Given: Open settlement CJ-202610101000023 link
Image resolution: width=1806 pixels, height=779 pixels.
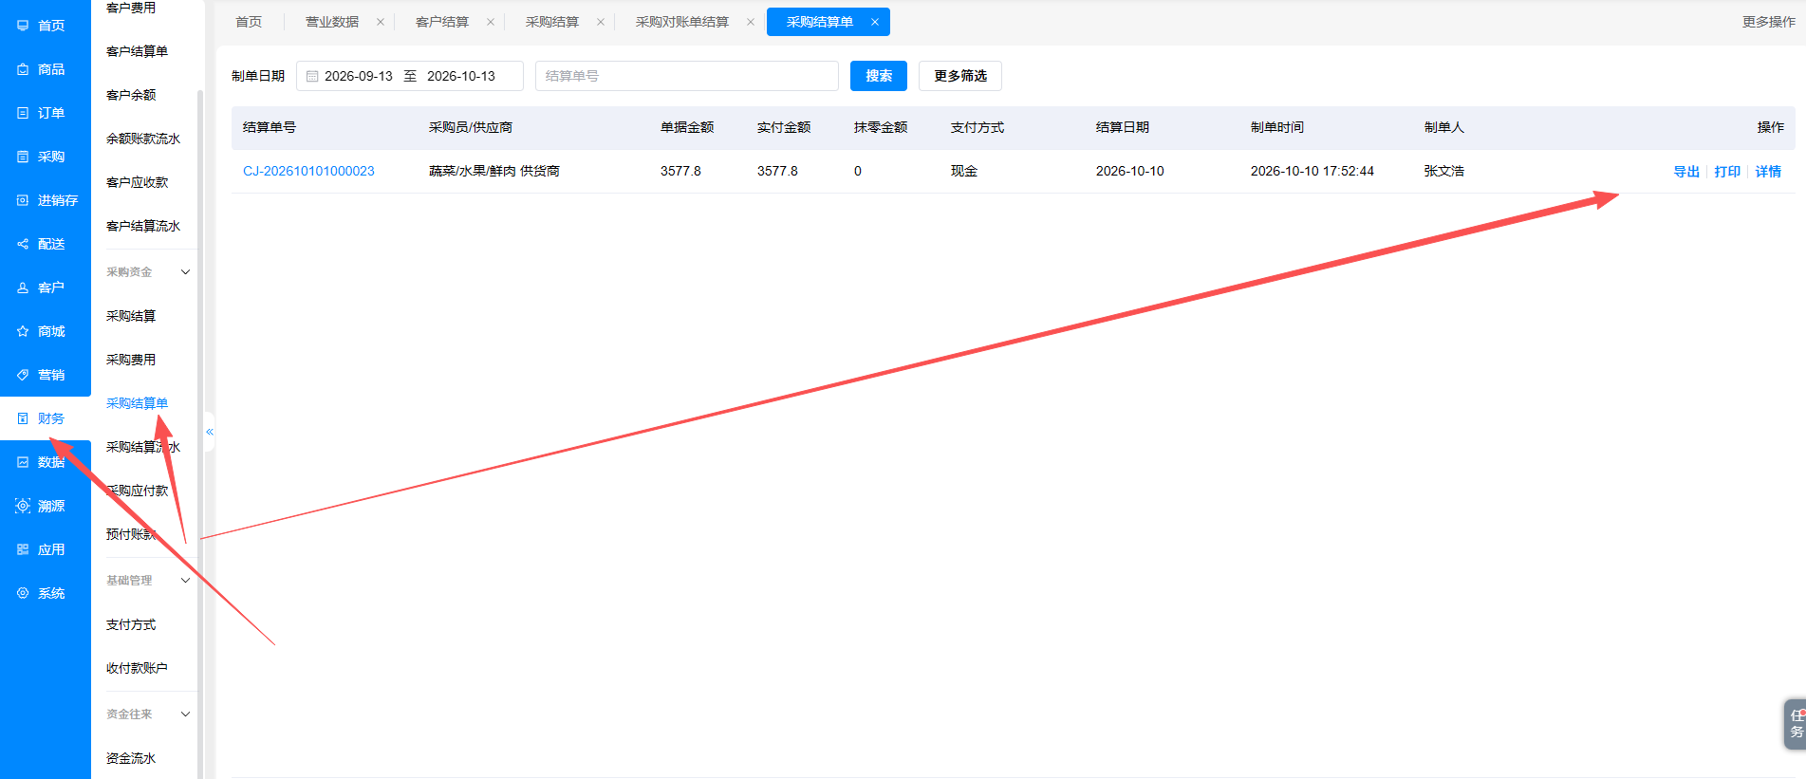Looking at the screenshot, I should (308, 171).
